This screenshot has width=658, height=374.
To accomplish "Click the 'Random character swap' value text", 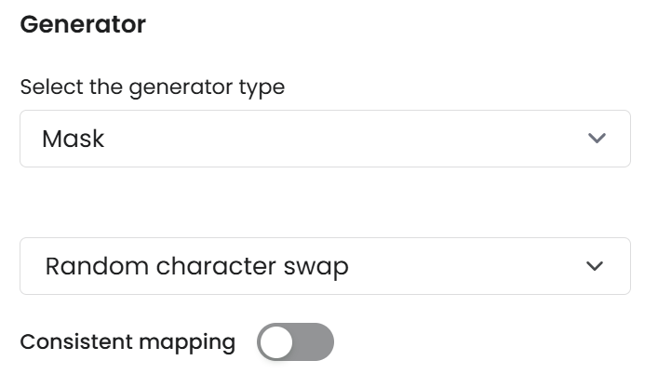I will click(196, 266).
